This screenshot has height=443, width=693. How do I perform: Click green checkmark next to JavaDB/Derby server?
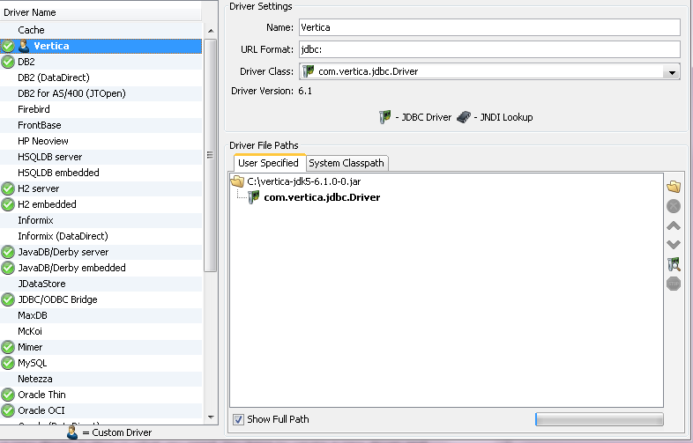point(8,252)
